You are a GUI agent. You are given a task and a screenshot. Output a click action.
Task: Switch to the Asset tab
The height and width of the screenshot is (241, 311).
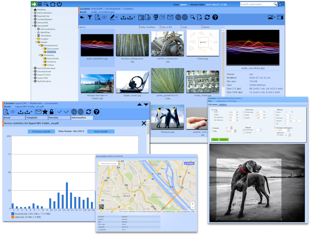14,118
